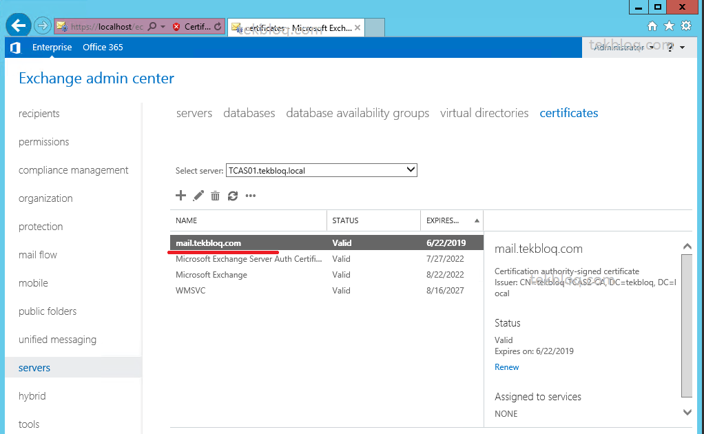Click the details pane scroll up arrow
The width and height of the screenshot is (704, 434).
pos(687,247)
